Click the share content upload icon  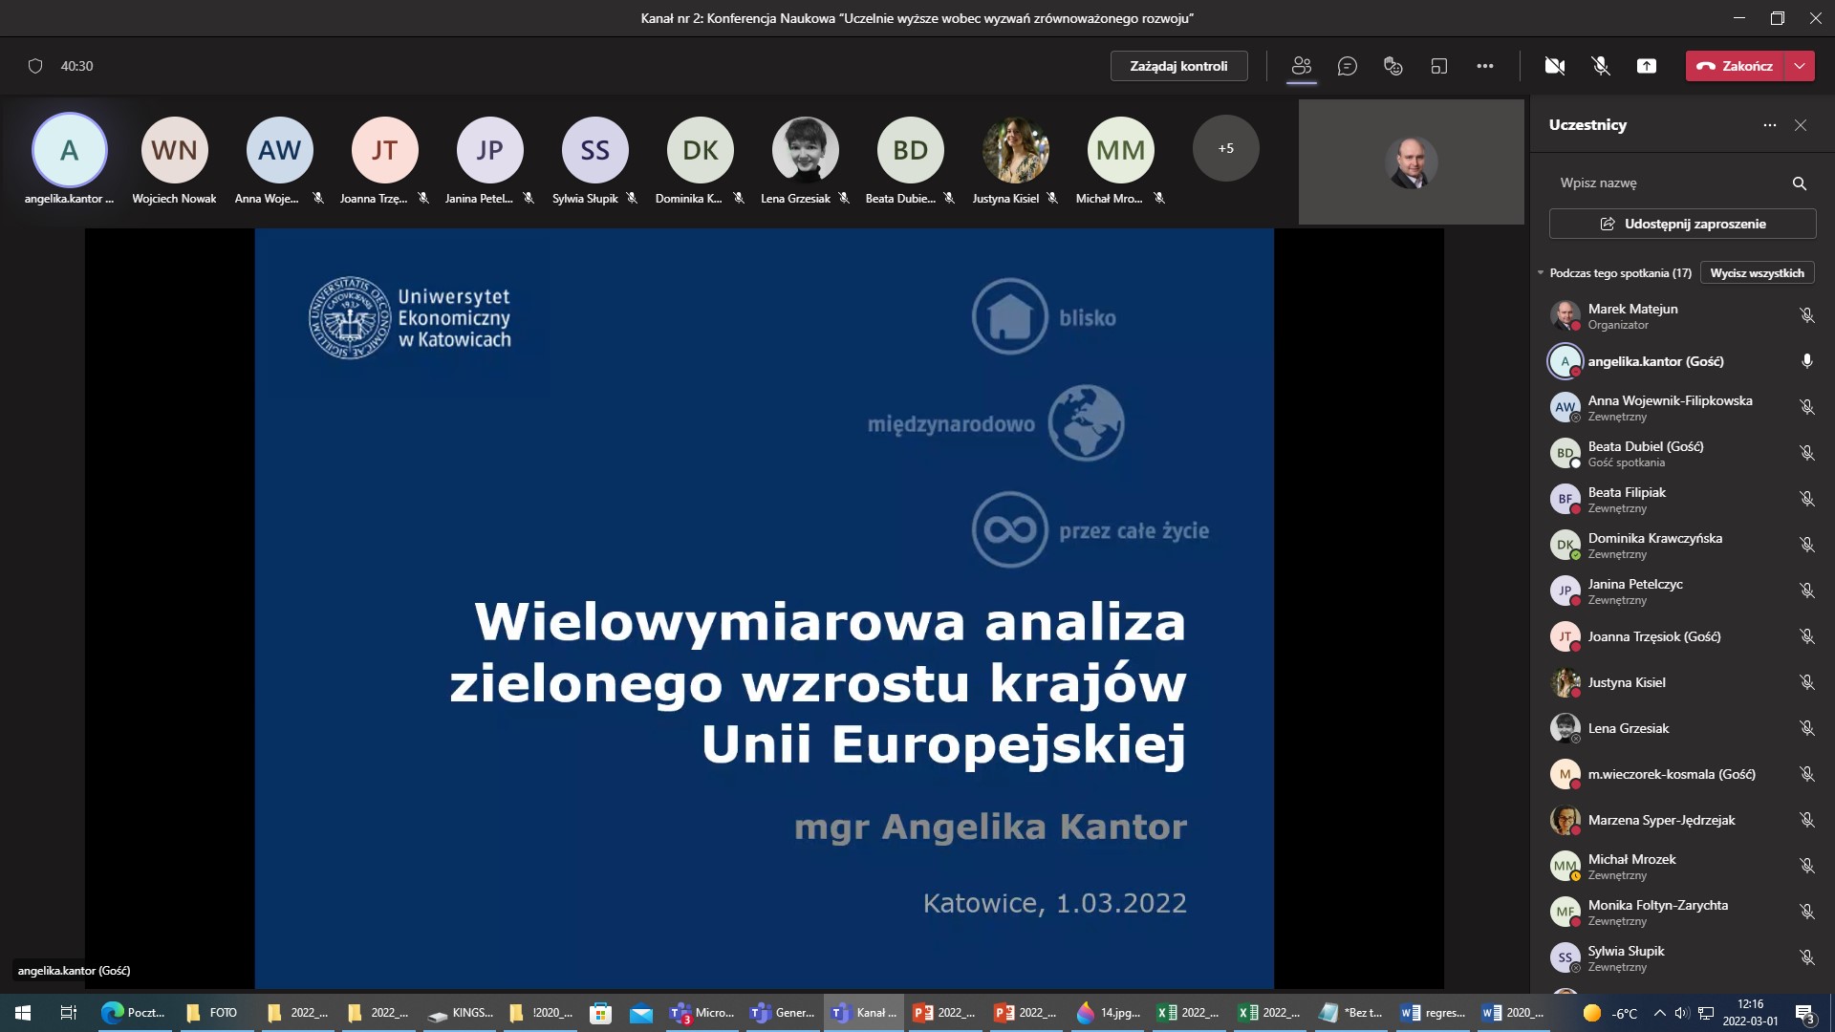pyautogui.click(x=1647, y=66)
